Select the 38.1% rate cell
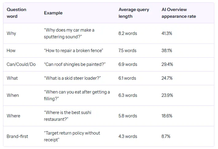Screen dimensions: 218x149 click(167, 51)
